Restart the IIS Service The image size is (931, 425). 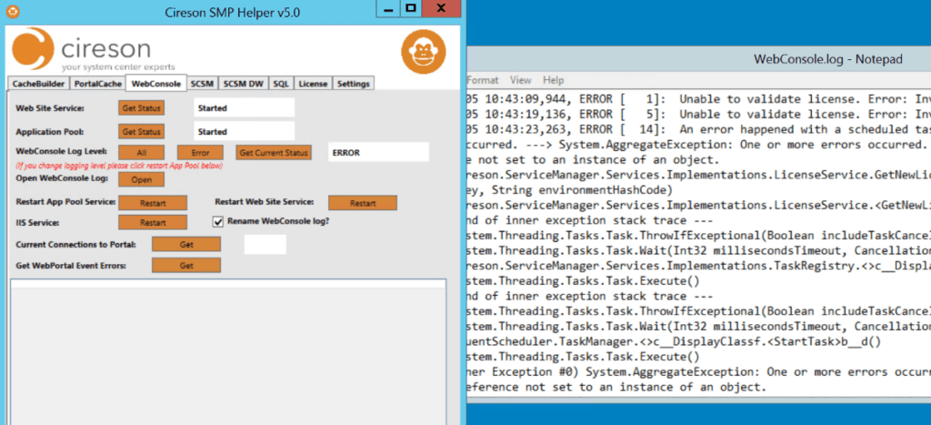coord(153,222)
